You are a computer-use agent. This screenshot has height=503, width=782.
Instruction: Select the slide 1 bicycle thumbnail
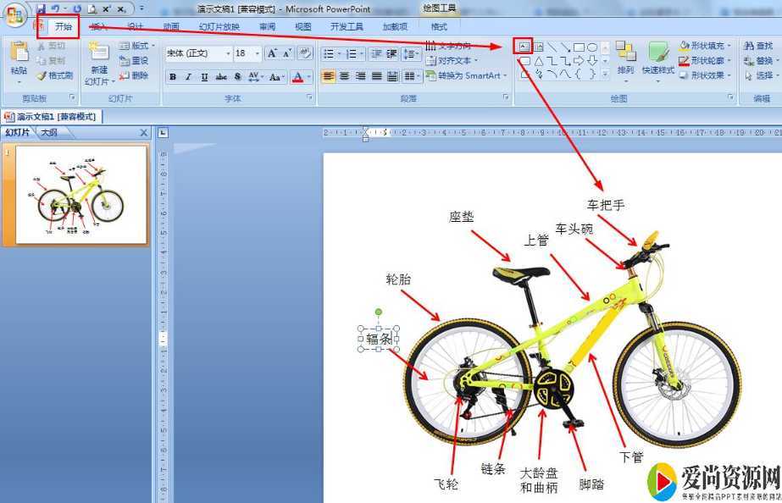[x=81, y=194]
